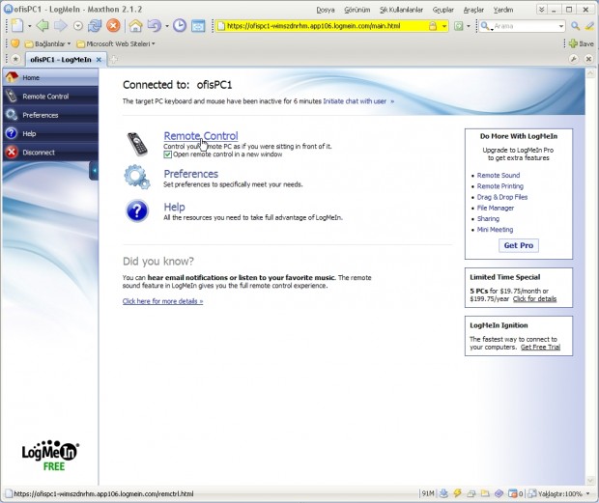Viewport: 599px width, 503px height.
Task: Open Click here for more details link
Action: pyautogui.click(x=162, y=301)
